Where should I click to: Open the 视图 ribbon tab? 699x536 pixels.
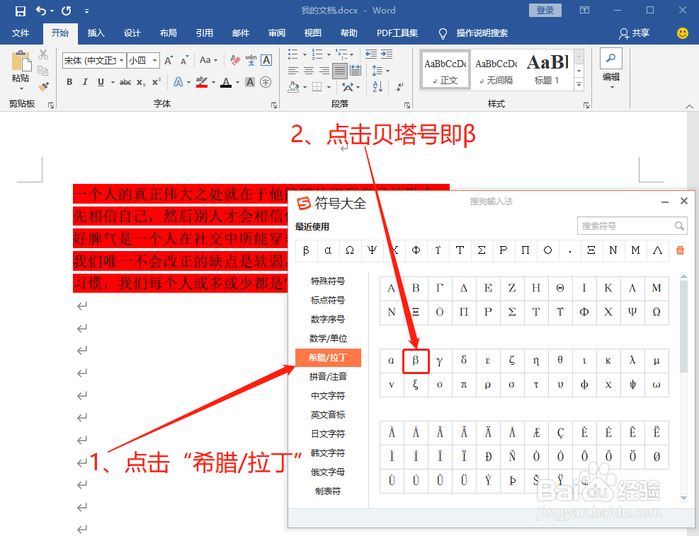tap(312, 33)
